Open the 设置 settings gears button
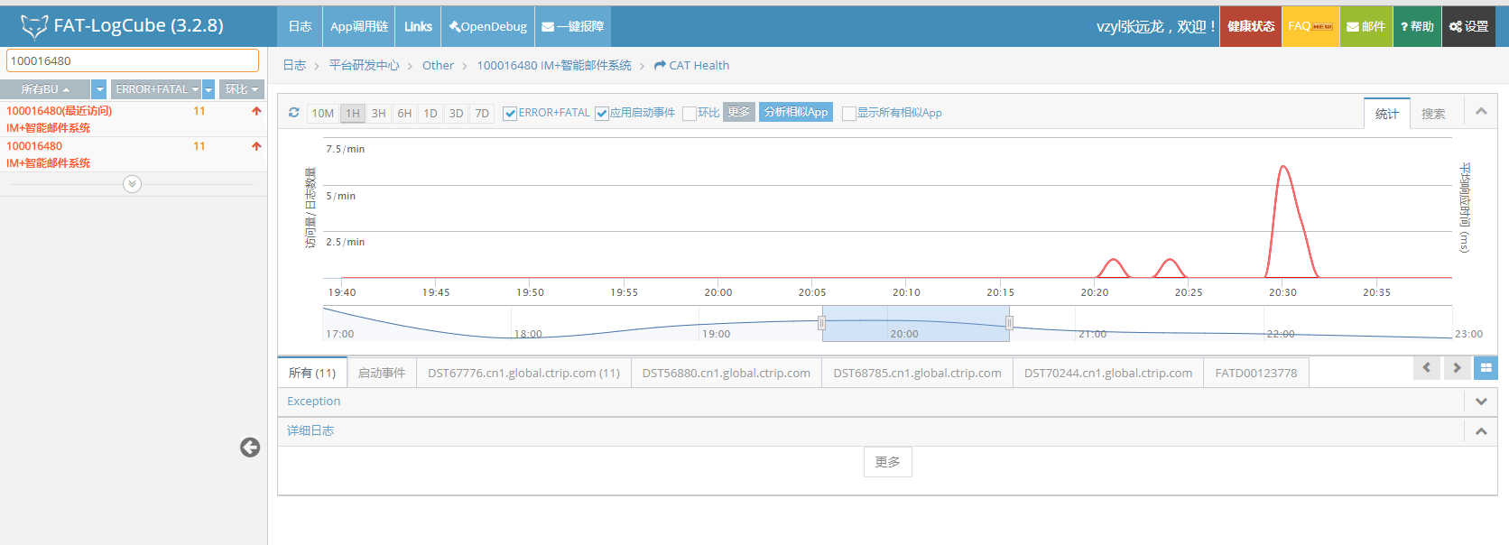Viewport: 1509px width, 545px height. pos(1468,27)
